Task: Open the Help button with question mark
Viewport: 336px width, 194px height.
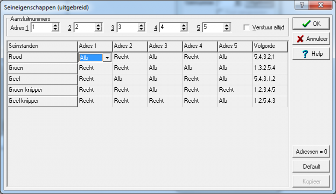Action: click(311, 54)
